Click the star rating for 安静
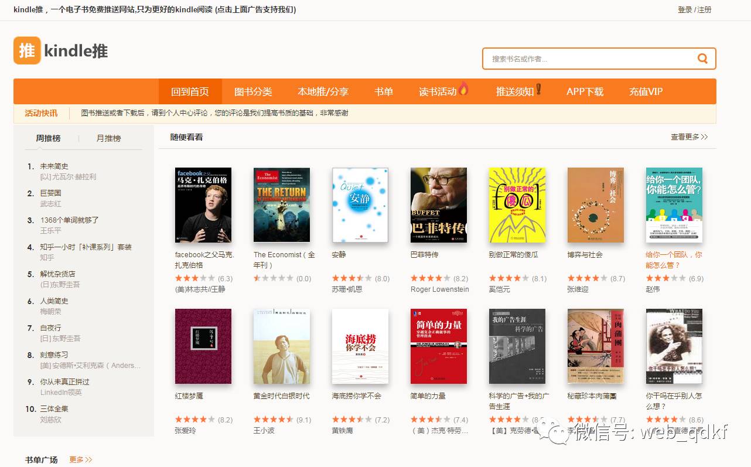This screenshot has width=751, height=467. pos(352,278)
